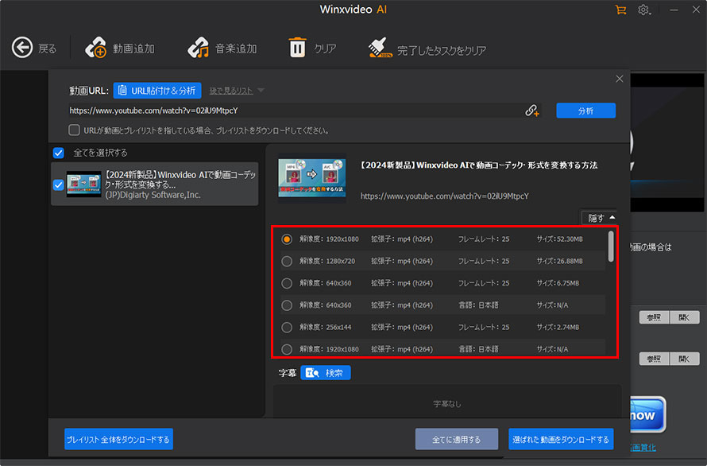Click the blue 分析 button
This screenshot has width=707, height=466.
pyautogui.click(x=585, y=111)
